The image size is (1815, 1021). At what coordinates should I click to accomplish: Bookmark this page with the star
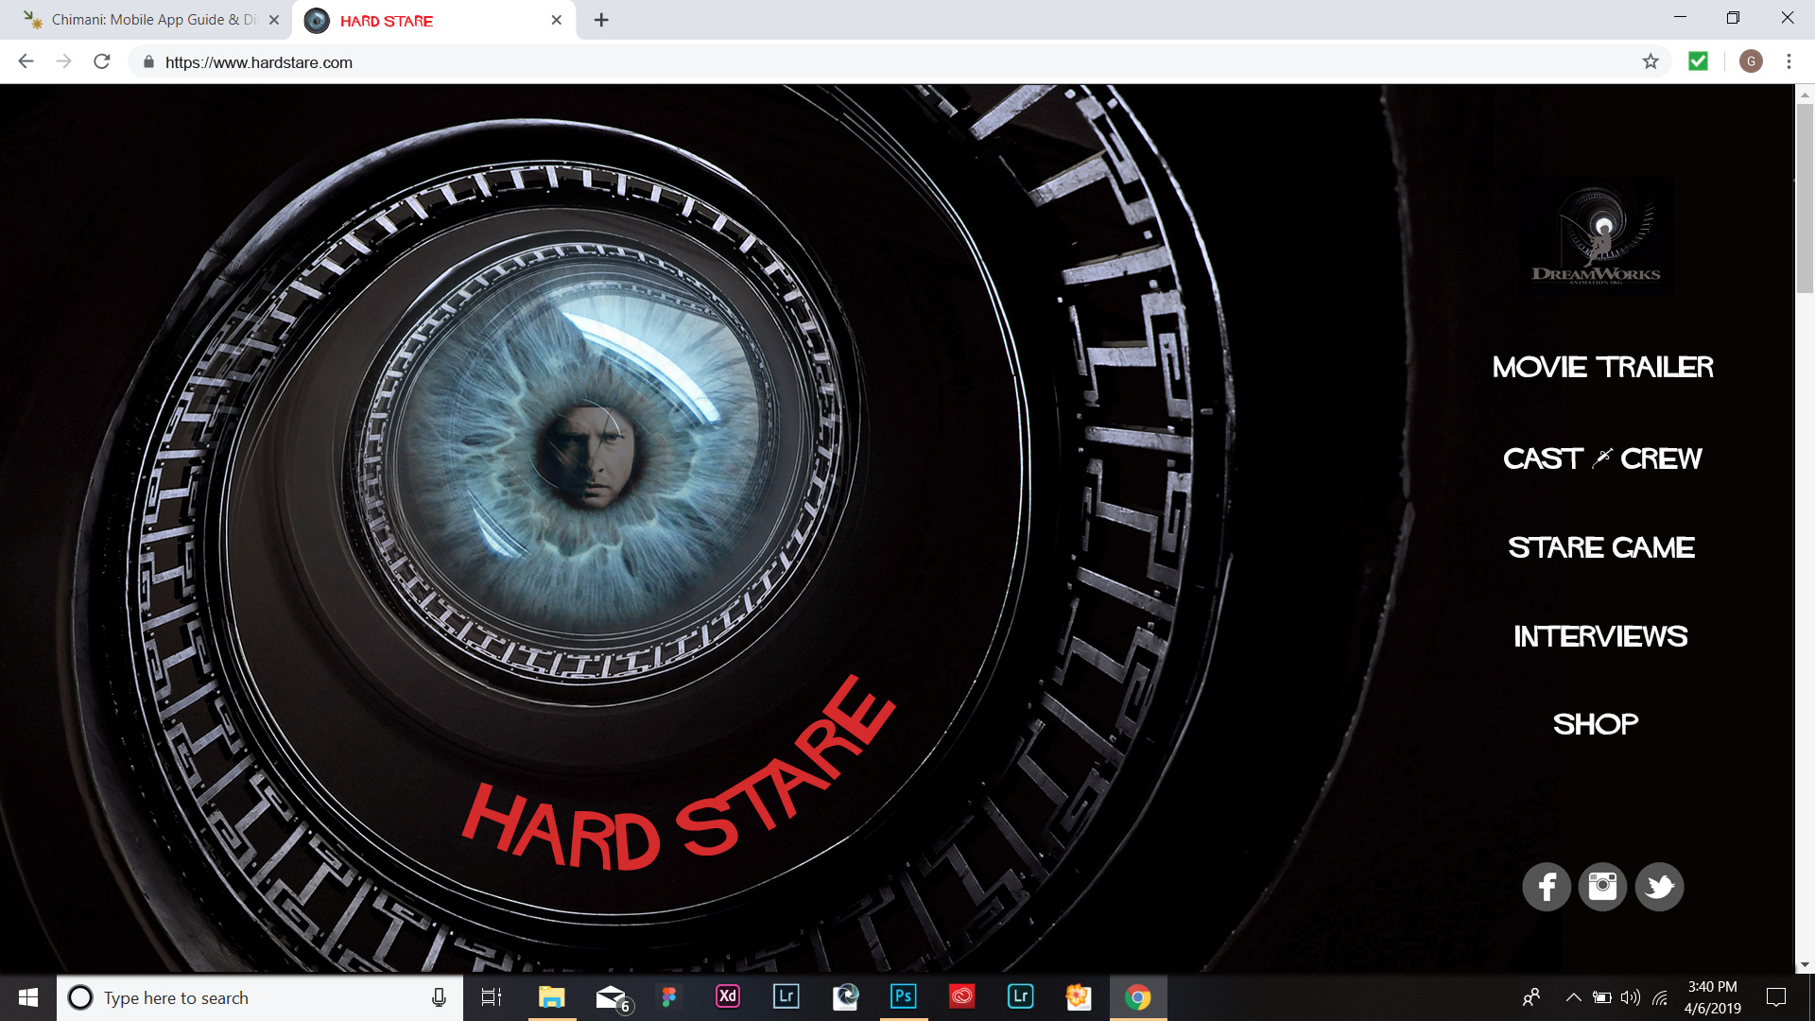click(1651, 61)
